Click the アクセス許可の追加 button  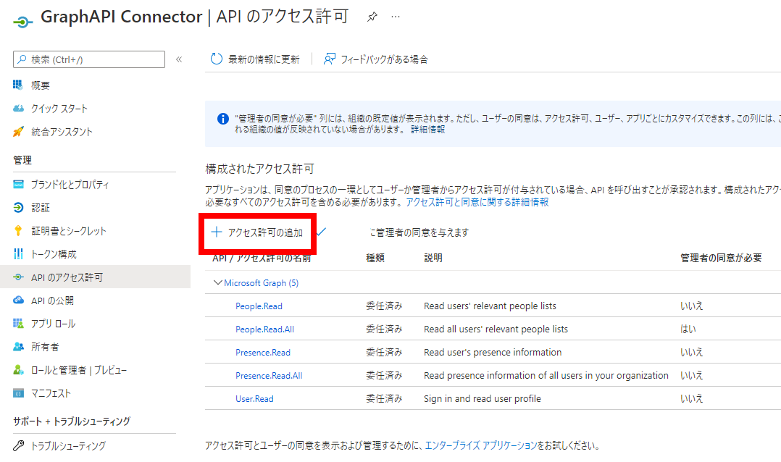tap(256, 233)
